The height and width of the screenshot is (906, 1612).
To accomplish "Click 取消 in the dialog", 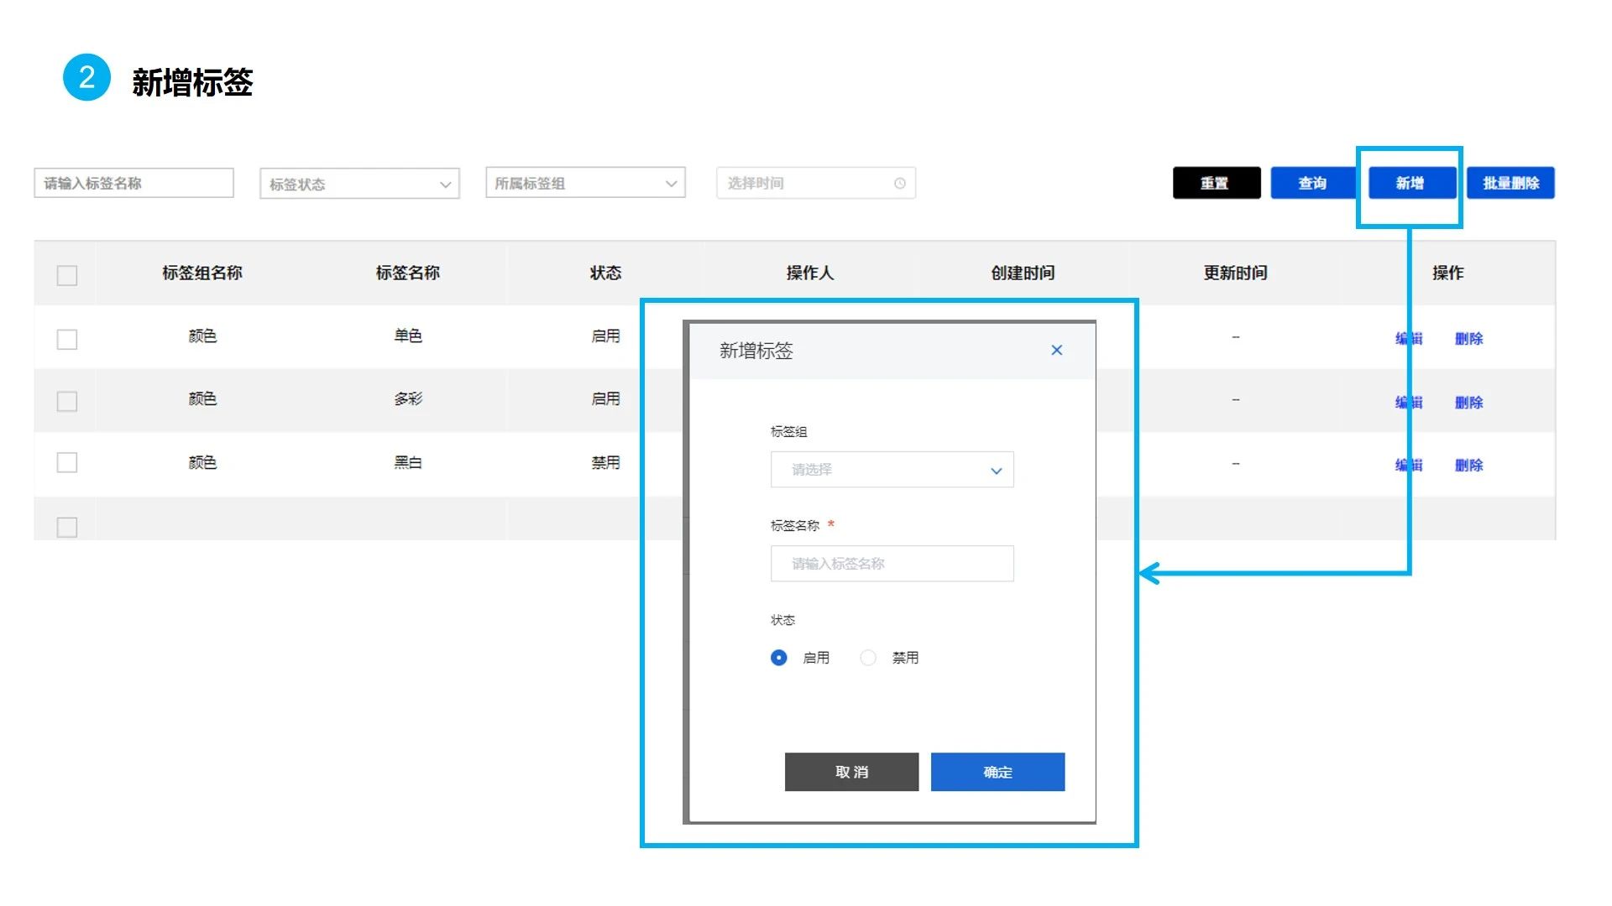I will [851, 772].
